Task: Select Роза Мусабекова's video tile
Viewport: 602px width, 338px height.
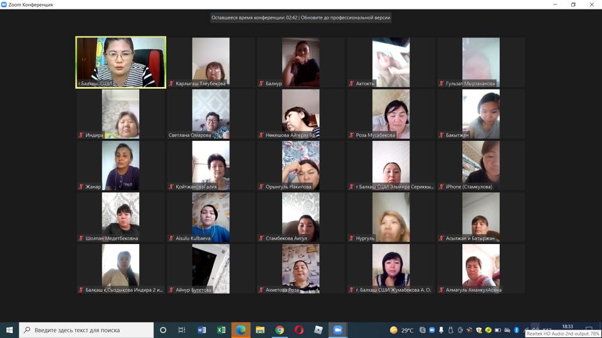Action: pyautogui.click(x=391, y=114)
